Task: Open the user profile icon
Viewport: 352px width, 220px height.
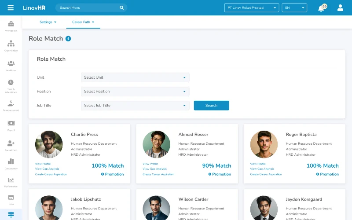Action: click(x=340, y=8)
